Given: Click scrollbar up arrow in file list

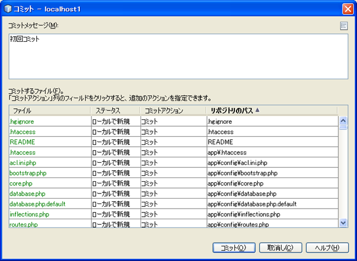Looking at the screenshot, I should [x=343, y=120].
